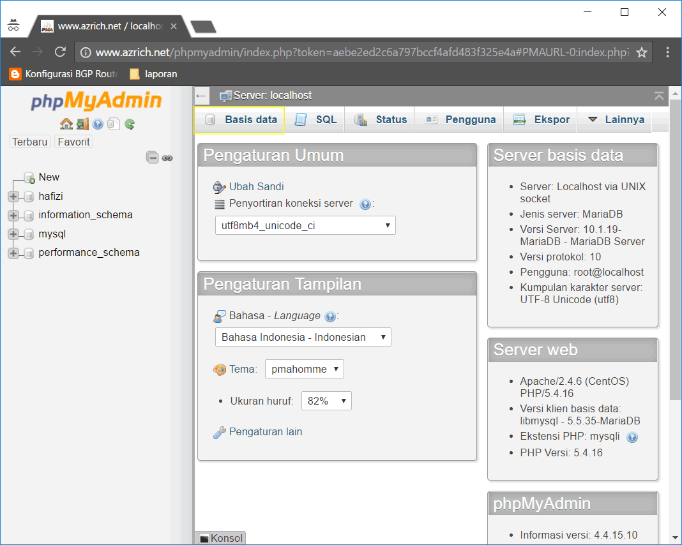Click the phpMyAdmin home icon
Viewport: 682px width, 545px height.
click(x=66, y=124)
